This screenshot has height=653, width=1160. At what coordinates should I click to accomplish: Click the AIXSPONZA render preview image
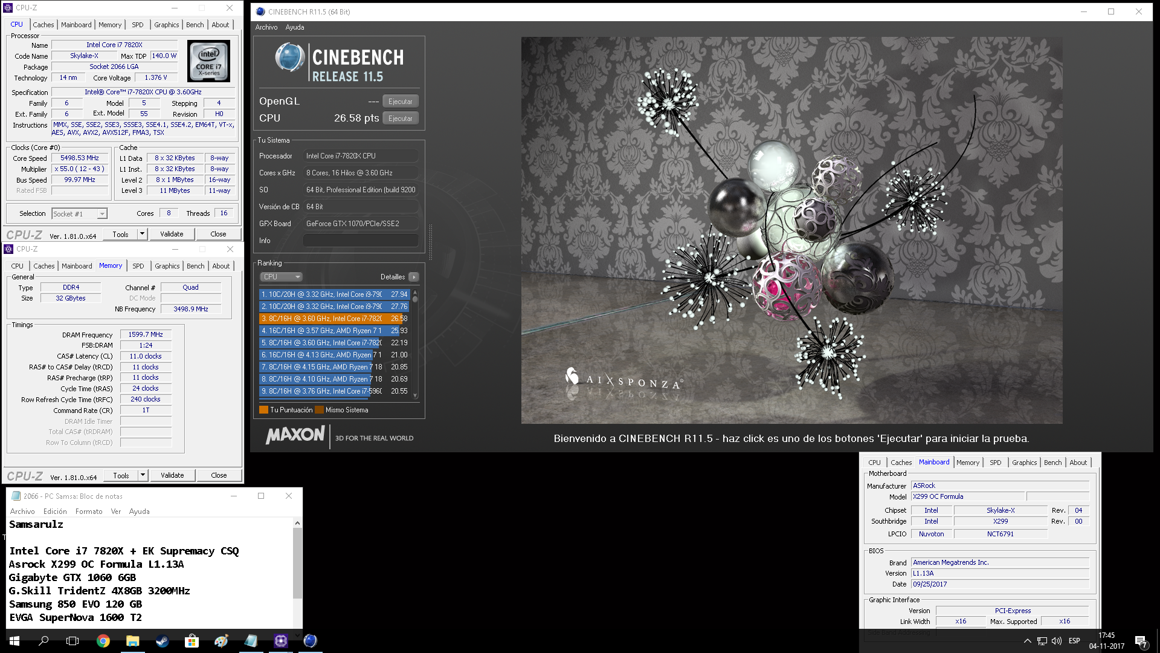(791, 230)
